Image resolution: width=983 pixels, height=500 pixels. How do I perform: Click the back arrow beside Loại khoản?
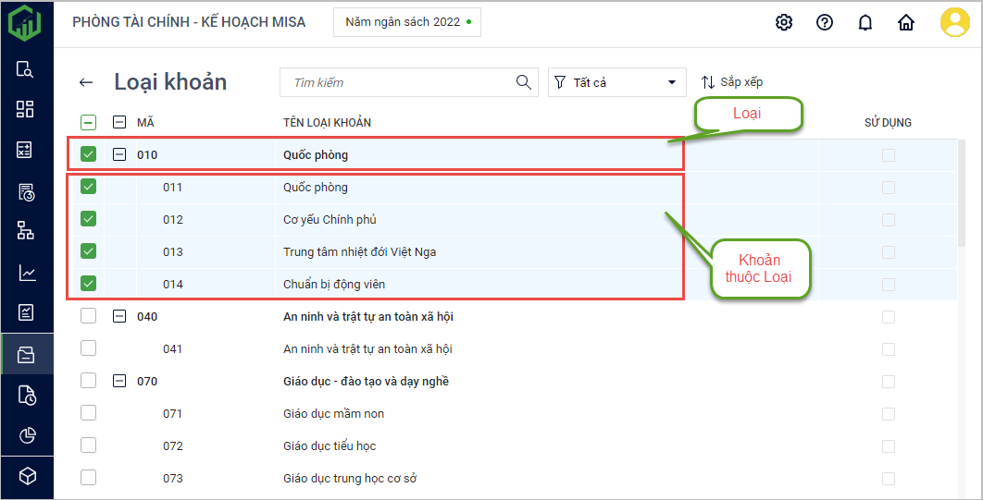[86, 82]
